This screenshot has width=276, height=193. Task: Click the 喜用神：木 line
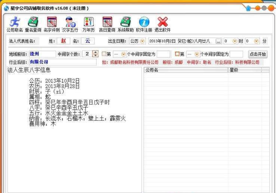tap(42, 124)
